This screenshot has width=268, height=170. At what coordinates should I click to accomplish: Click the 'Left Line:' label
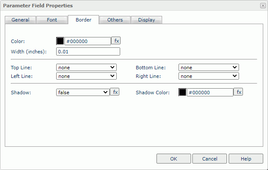(x=22, y=76)
